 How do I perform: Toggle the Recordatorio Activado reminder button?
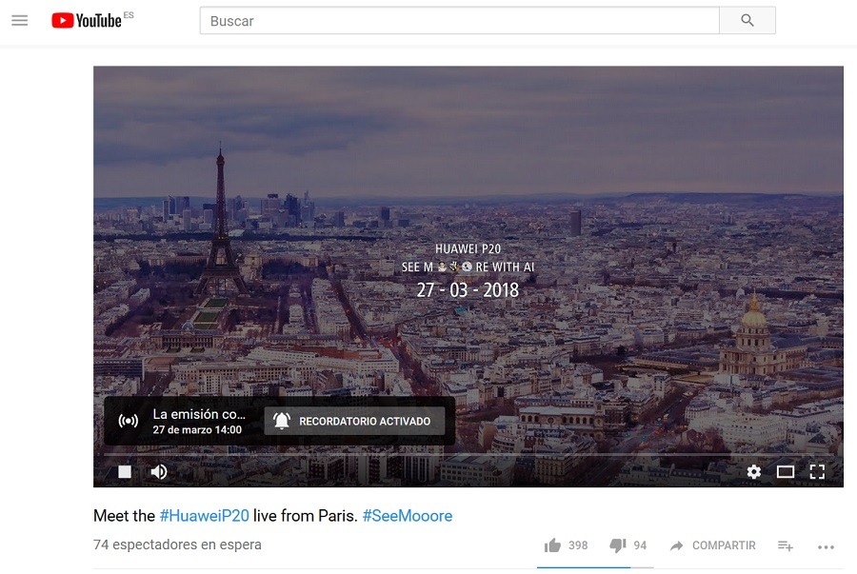pyautogui.click(x=354, y=421)
